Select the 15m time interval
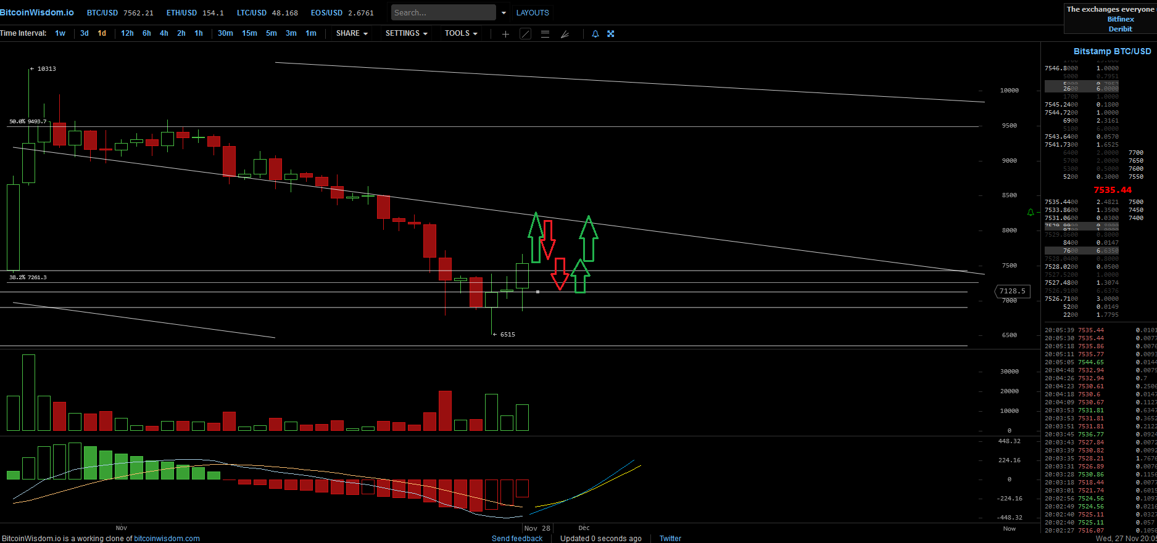This screenshot has height=543, width=1157. (x=249, y=33)
